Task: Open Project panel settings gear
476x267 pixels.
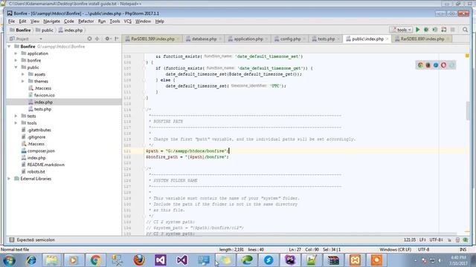Action: click(x=107, y=39)
